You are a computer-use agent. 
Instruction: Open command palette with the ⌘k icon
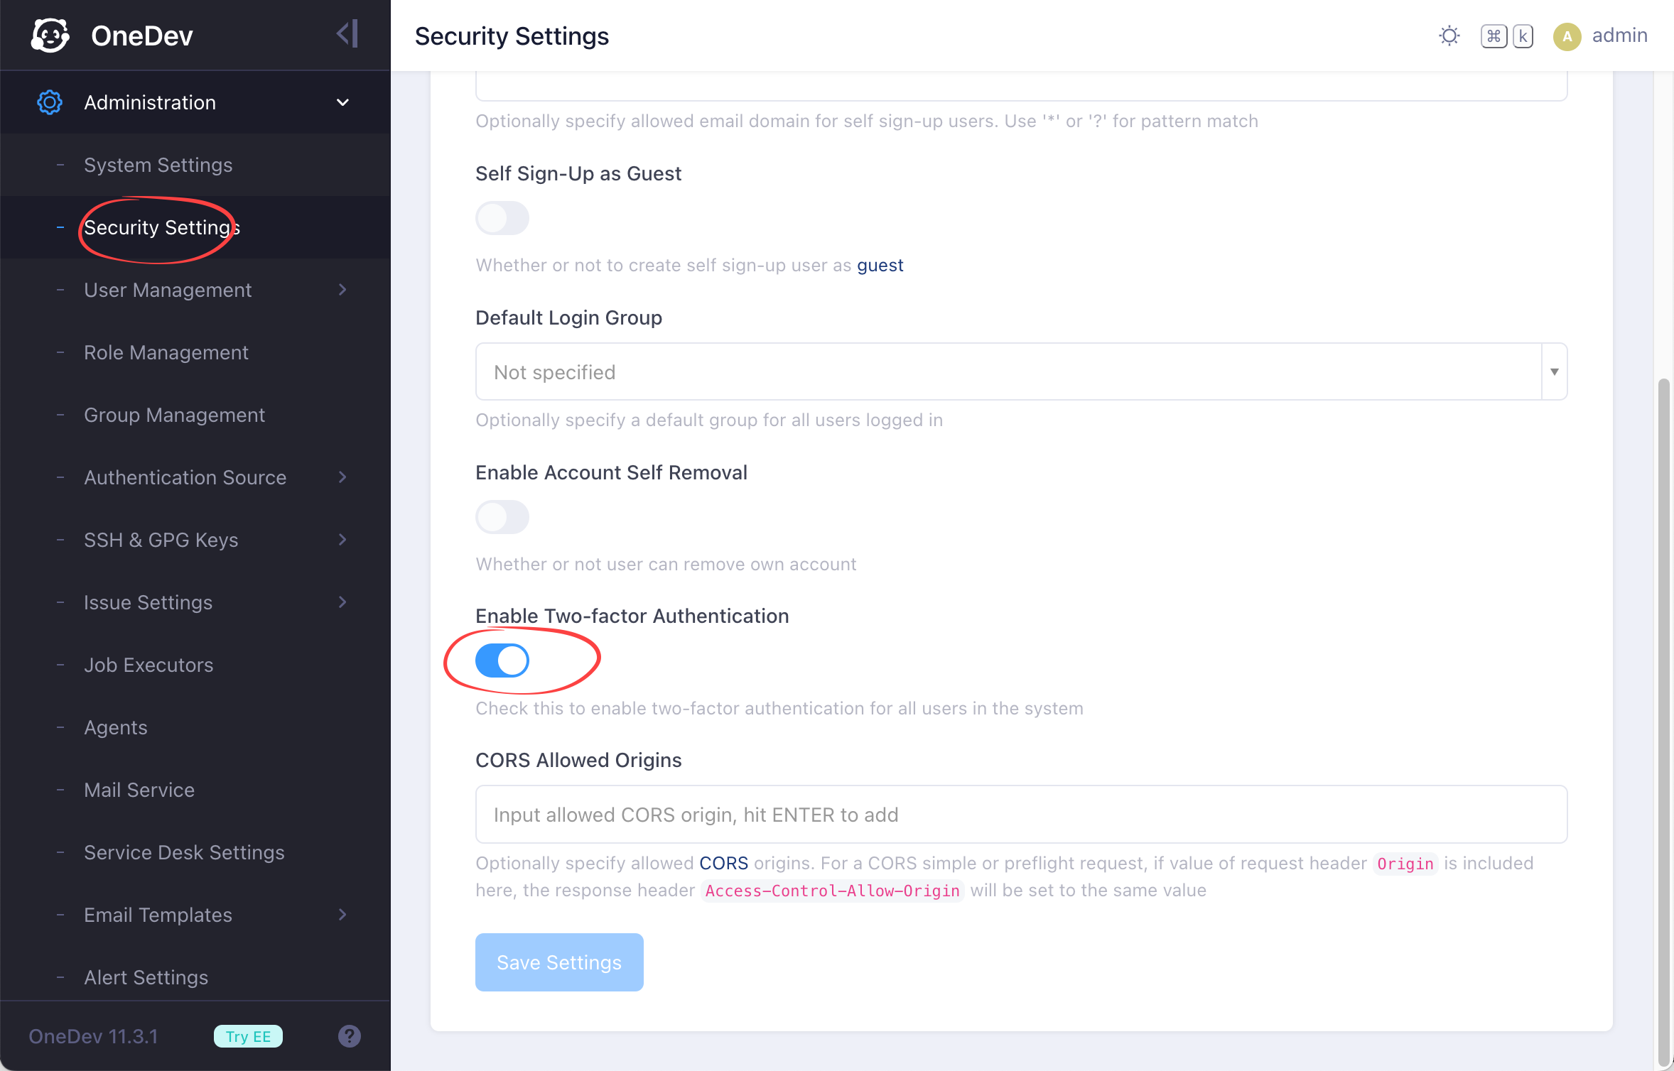point(1506,36)
